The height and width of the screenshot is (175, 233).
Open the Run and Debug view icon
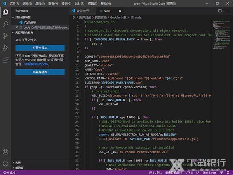point(5,48)
